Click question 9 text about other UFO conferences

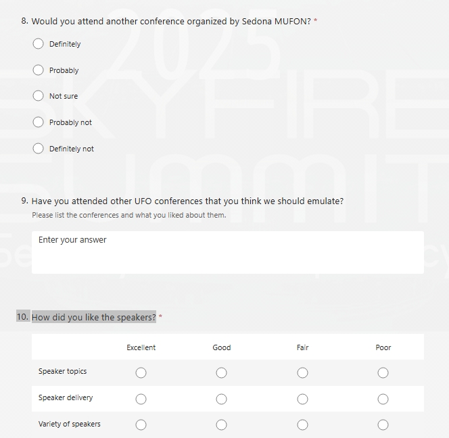coord(187,201)
